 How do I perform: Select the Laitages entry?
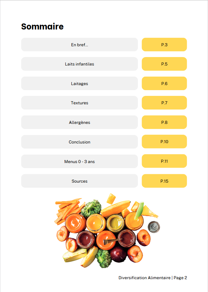coord(80,83)
